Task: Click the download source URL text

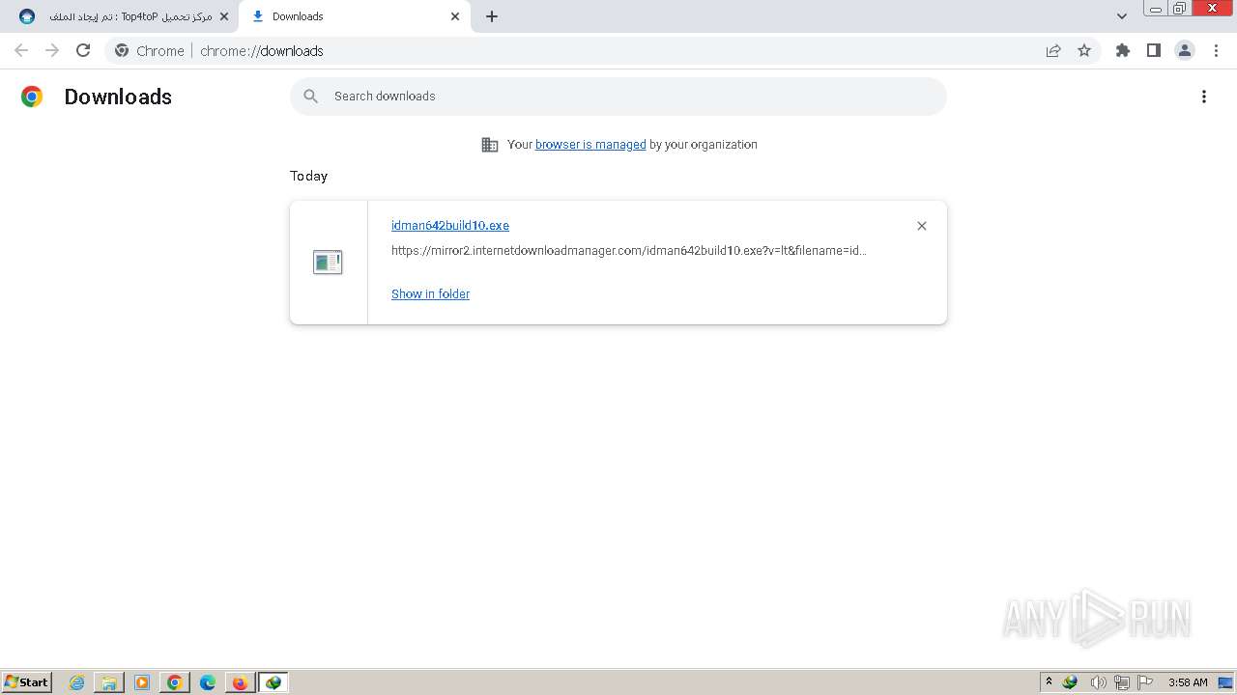Action: pos(629,251)
